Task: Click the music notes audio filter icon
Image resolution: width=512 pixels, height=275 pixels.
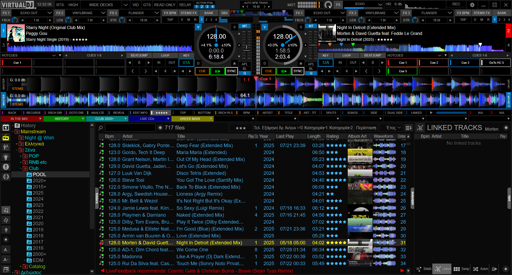Action: (x=6, y=210)
